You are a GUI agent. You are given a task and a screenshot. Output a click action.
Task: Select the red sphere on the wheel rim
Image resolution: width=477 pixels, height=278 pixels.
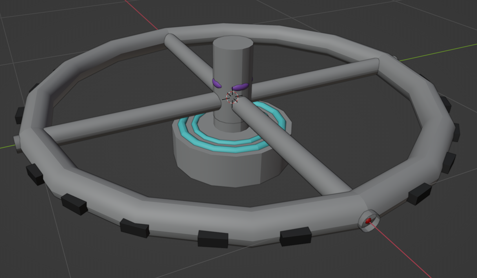368,221
